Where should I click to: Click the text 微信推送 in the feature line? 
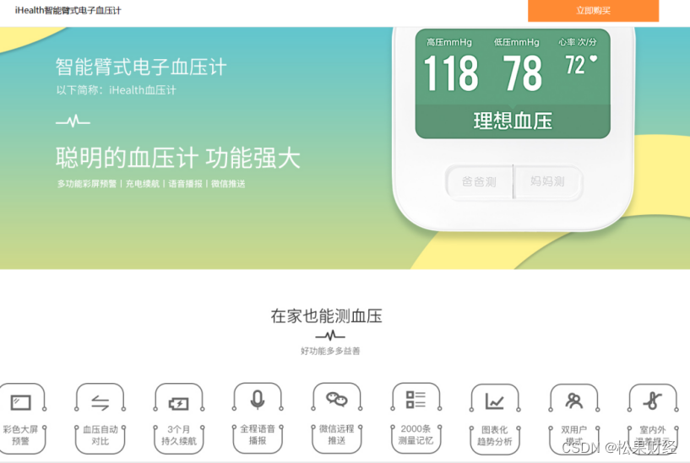tap(228, 184)
